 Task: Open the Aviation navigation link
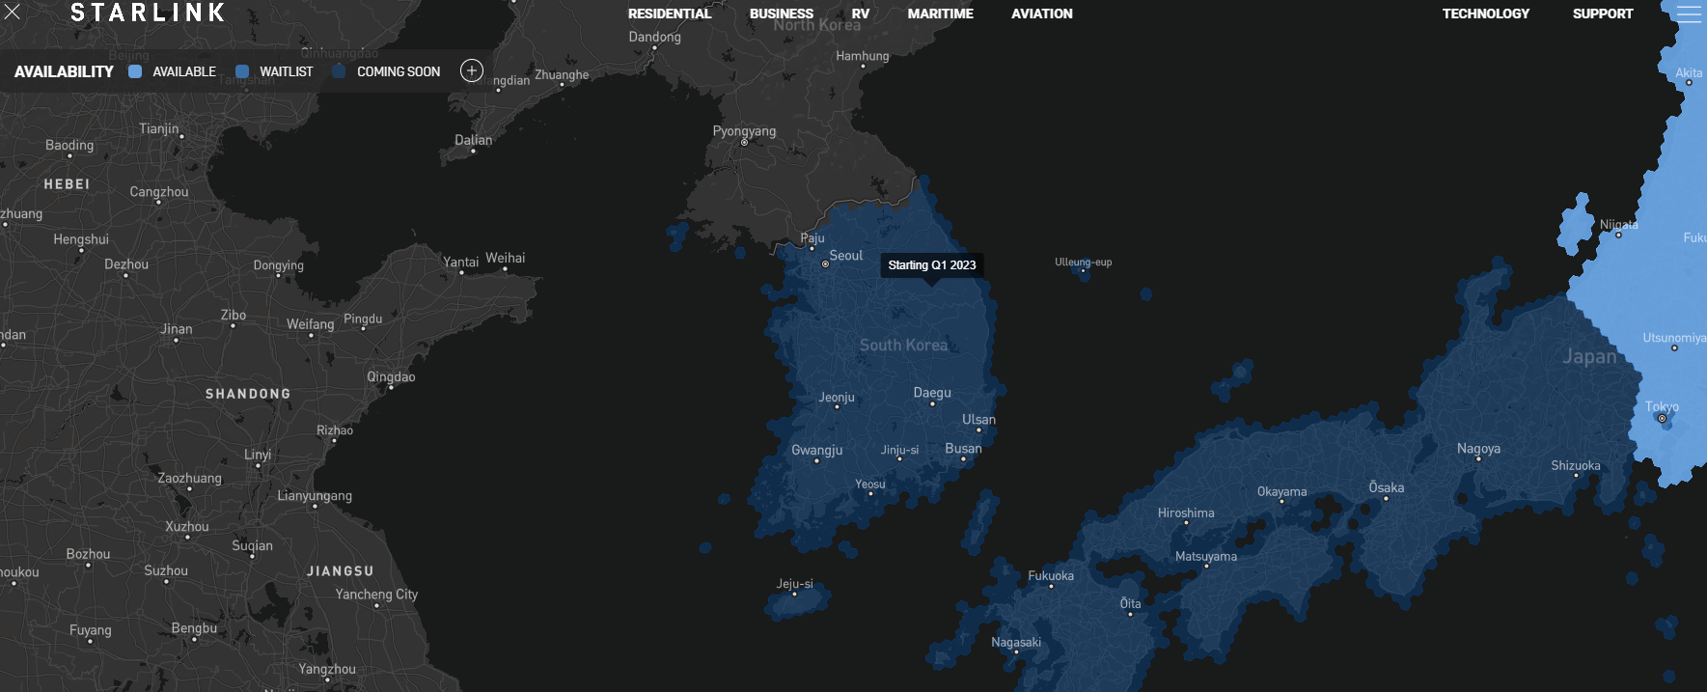(1041, 14)
